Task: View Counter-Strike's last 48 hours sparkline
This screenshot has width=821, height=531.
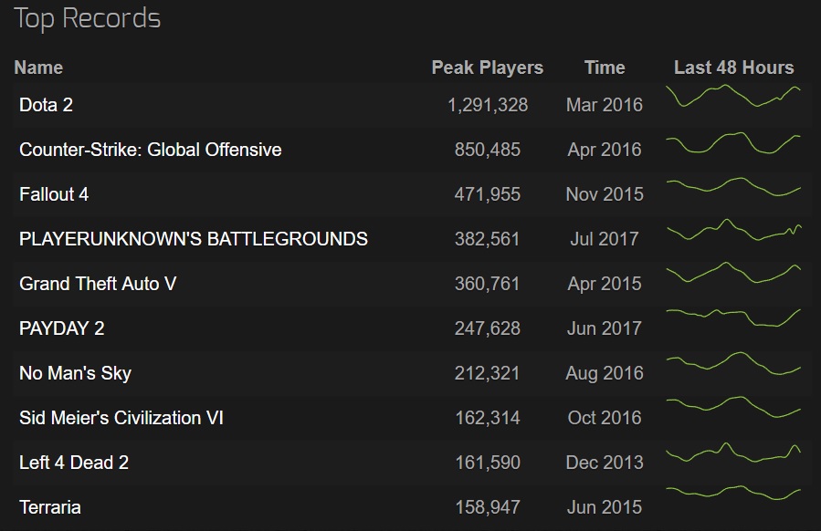Action: (x=733, y=143)
